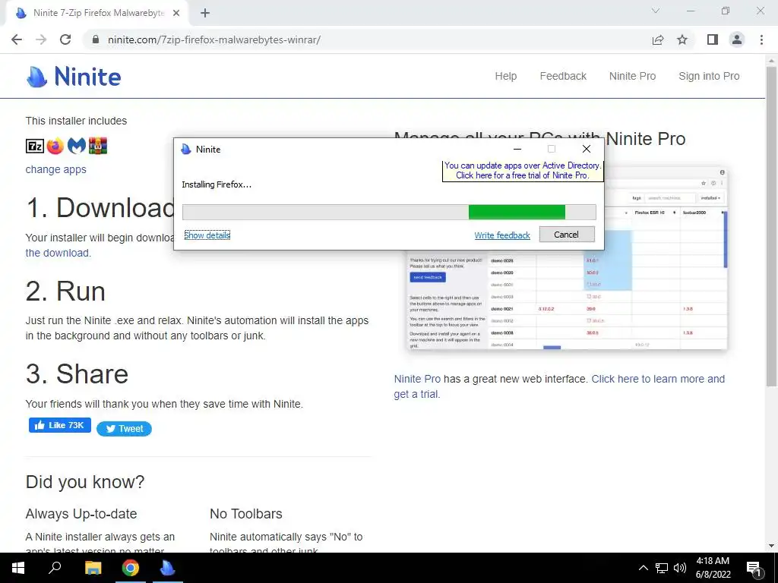Screen dimensions: 778x583
Task: Click "Always Up-to-date" heading
Action: [x=81, y=514]
